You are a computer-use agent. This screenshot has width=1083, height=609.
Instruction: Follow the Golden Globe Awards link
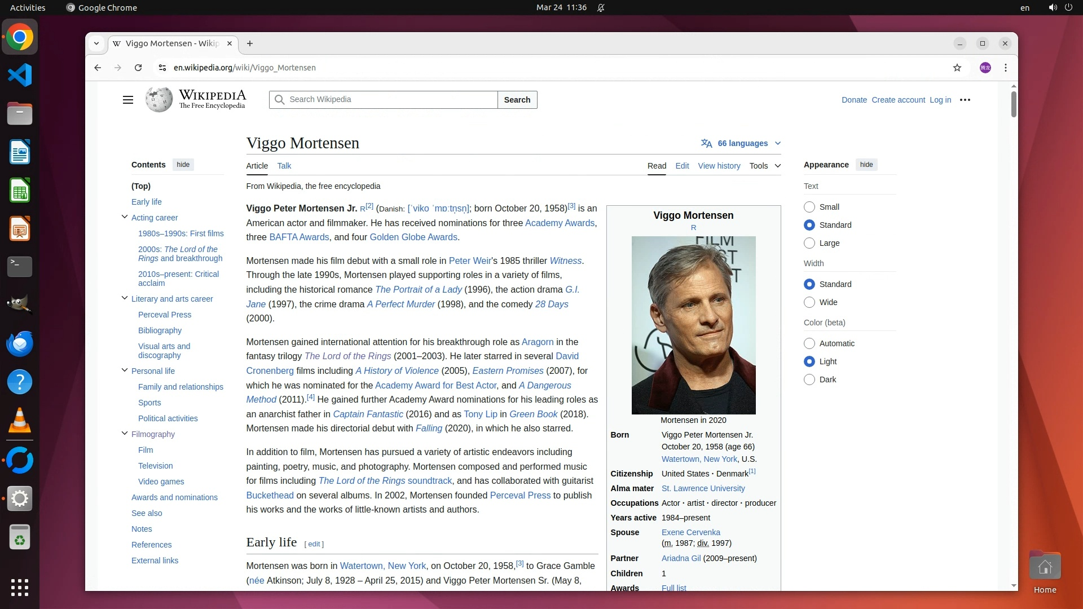(413, 237)
